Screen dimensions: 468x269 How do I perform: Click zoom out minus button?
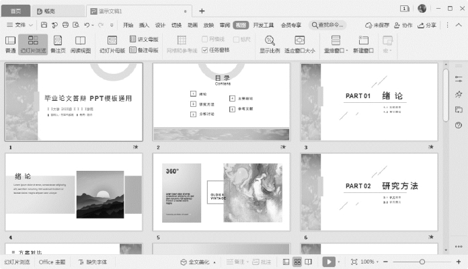[x=385, y=262]
